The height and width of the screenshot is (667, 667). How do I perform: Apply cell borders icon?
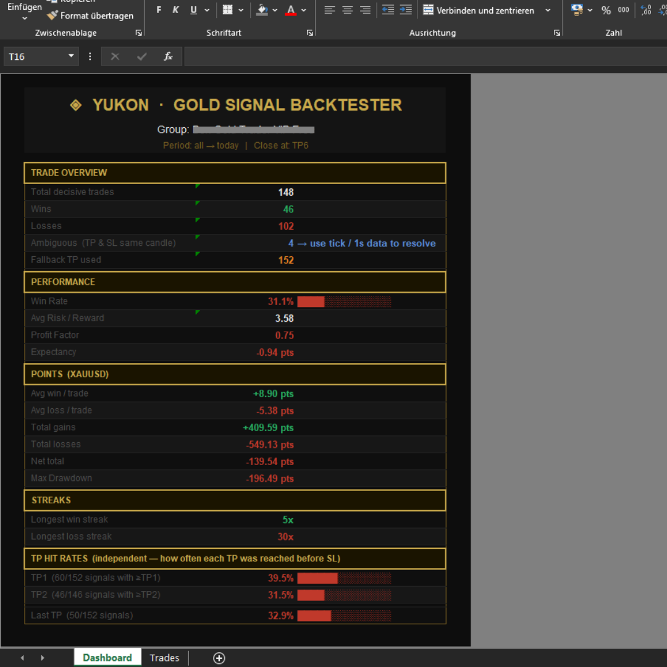click(227, 10)
